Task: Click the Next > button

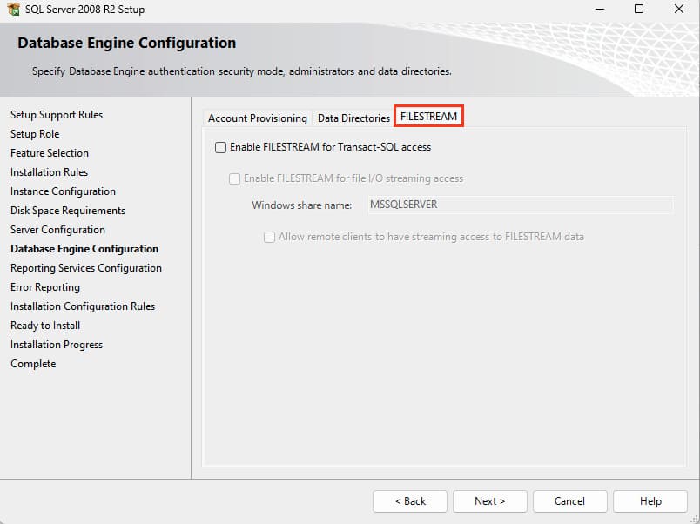Action: tap(489, 501)
